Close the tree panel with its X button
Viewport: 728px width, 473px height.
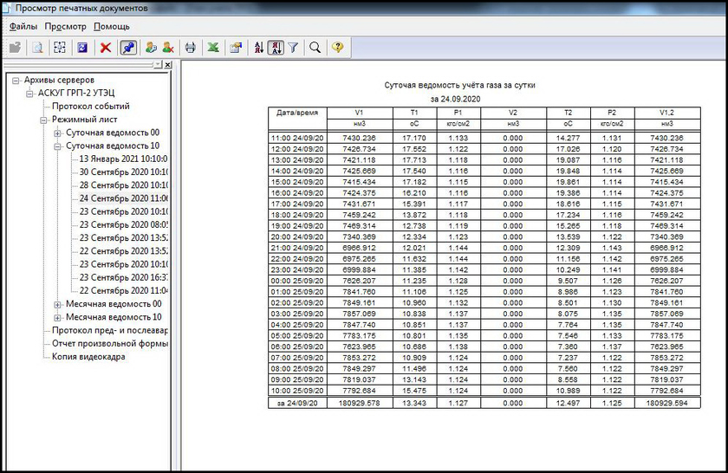pyautogui.click(x=167, y=65)
